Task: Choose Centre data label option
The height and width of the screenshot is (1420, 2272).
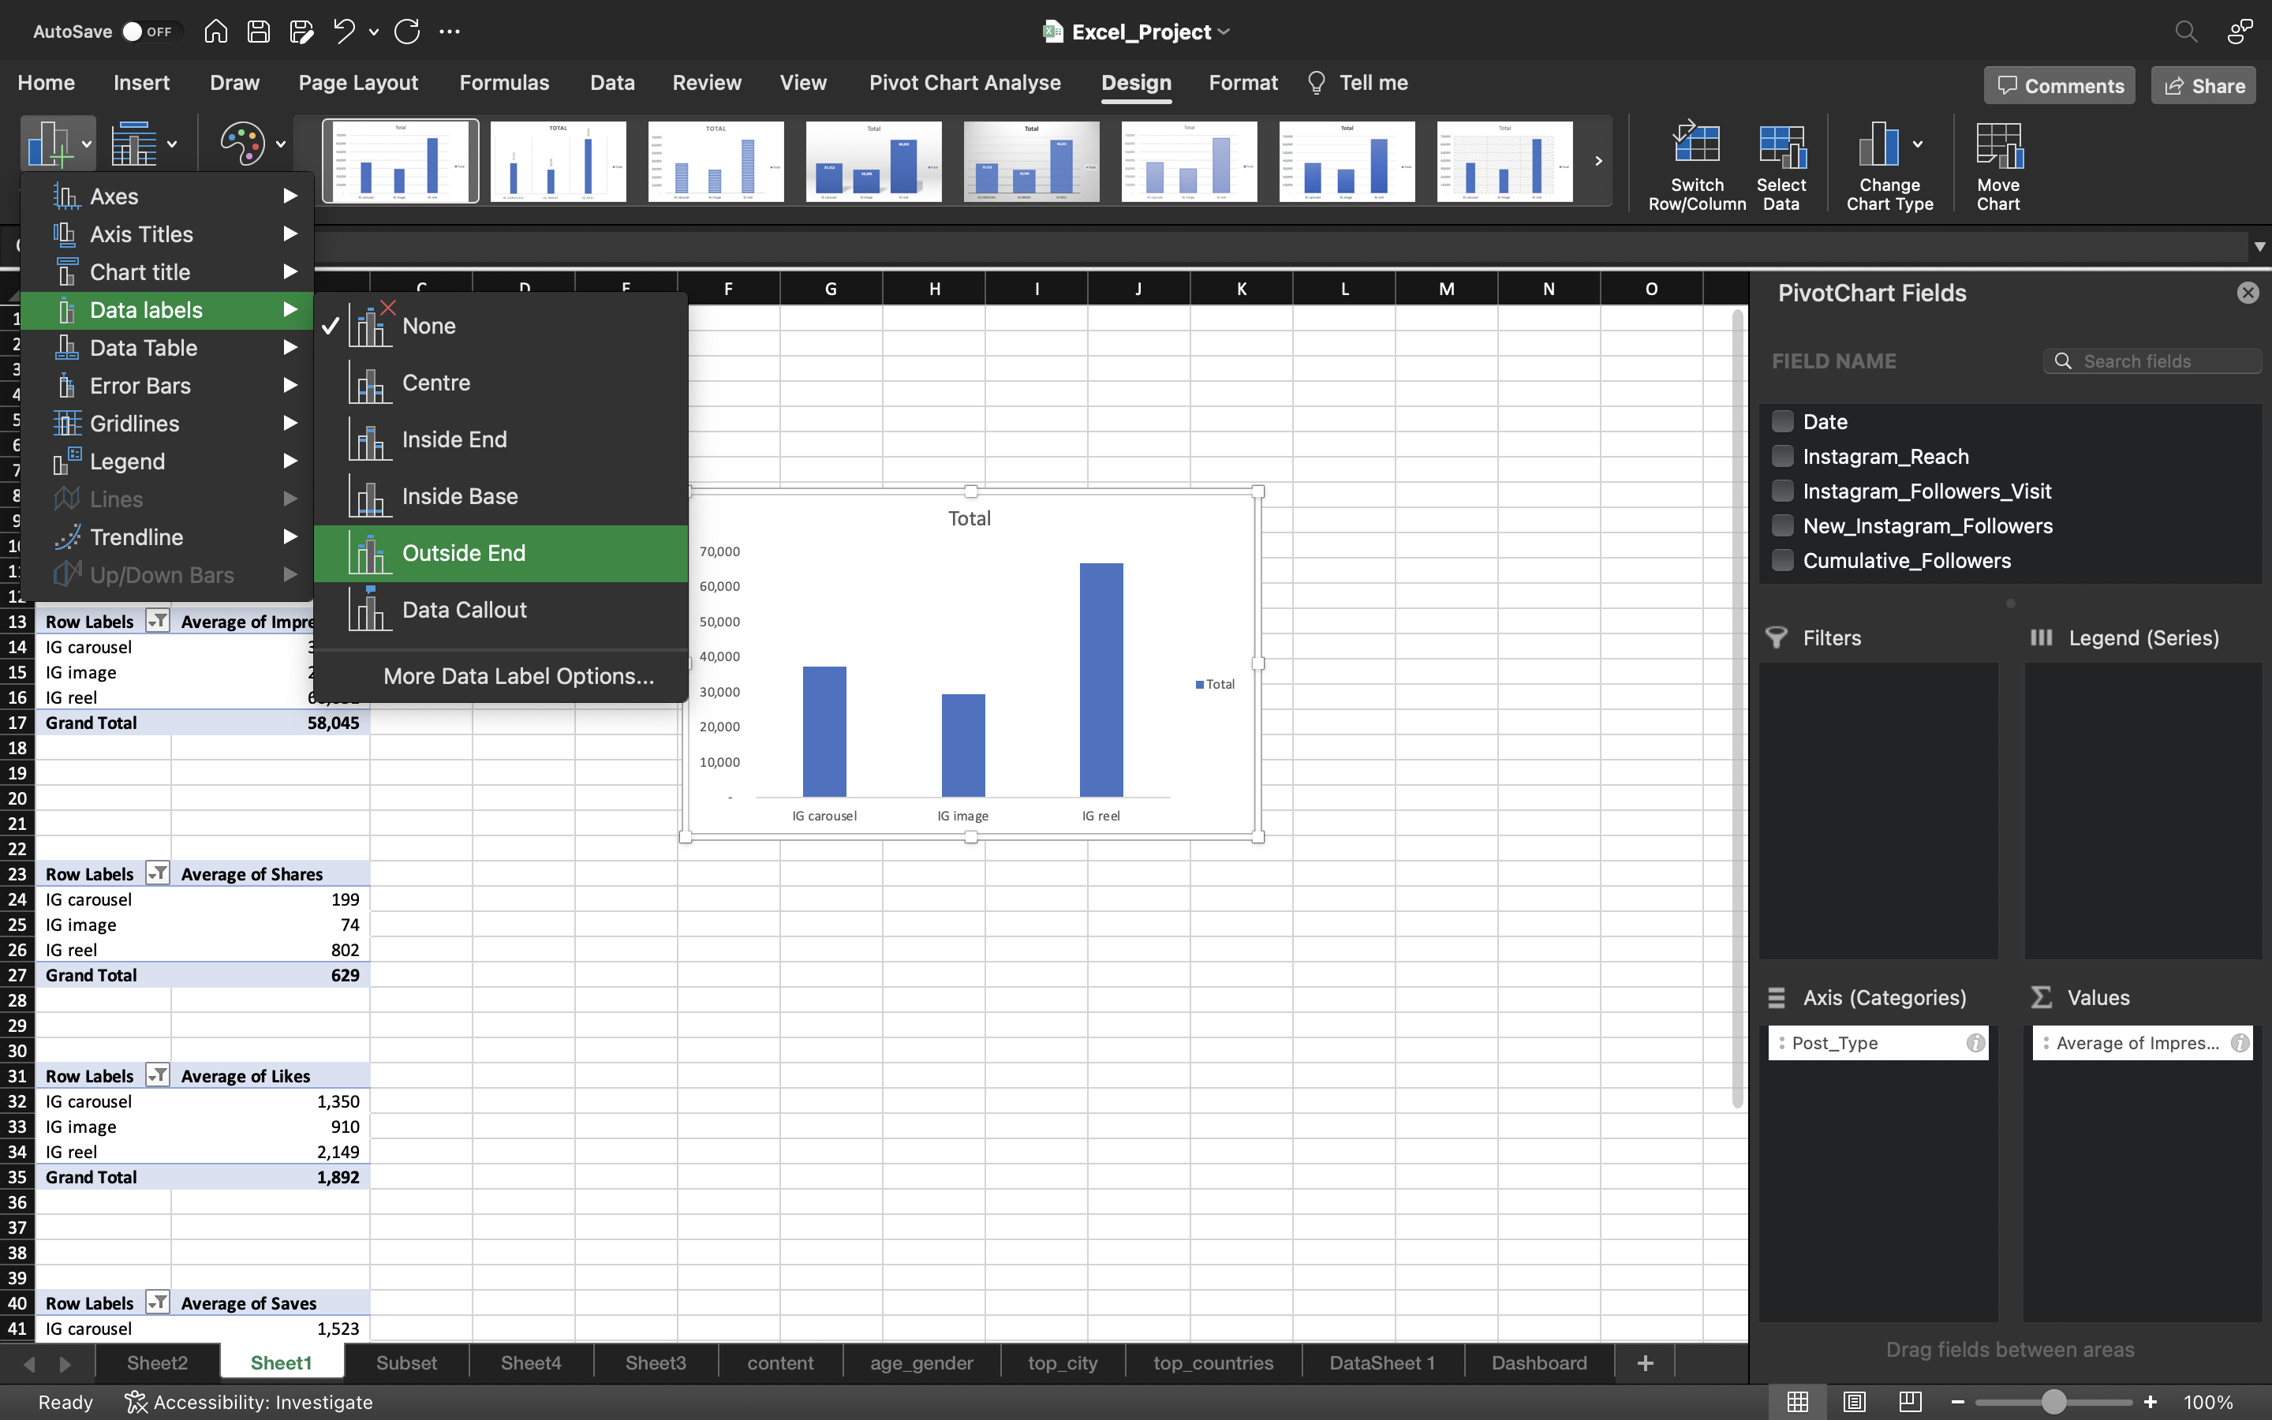Action: coord(502,383)
